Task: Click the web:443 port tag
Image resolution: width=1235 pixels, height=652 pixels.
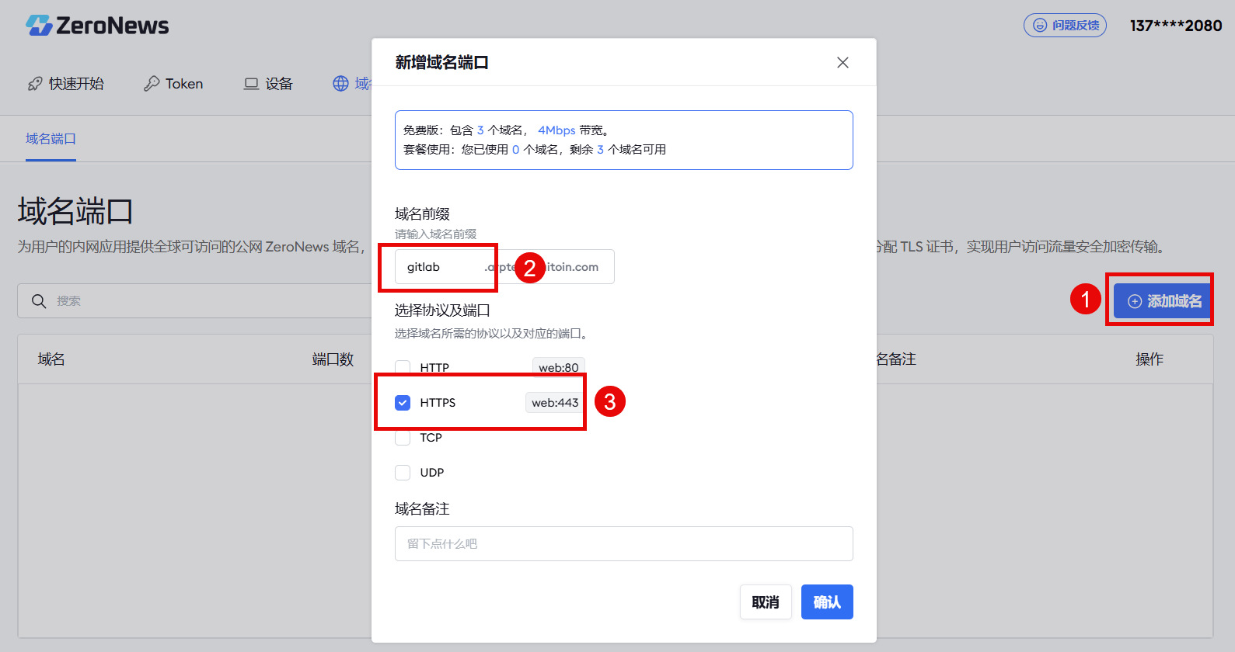Action: (555, 402)
